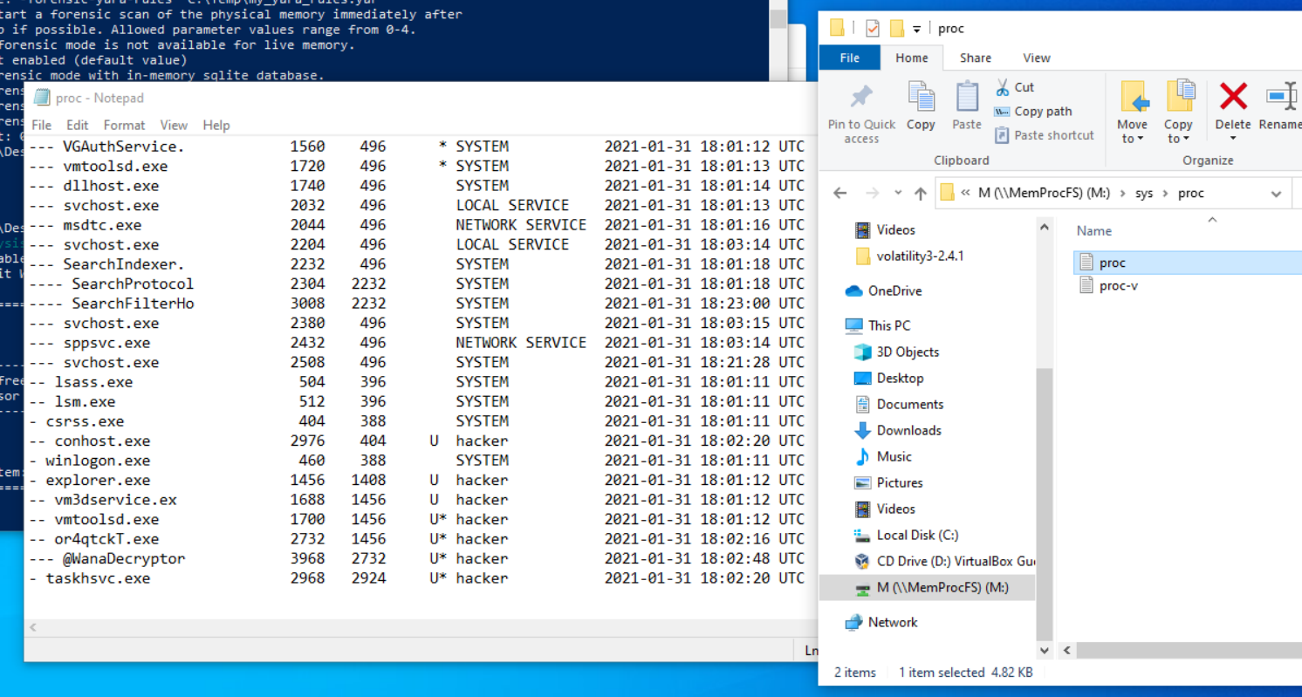
Task: Click Paste shortcut in ribbon
Action: [x=1044, y=135]
